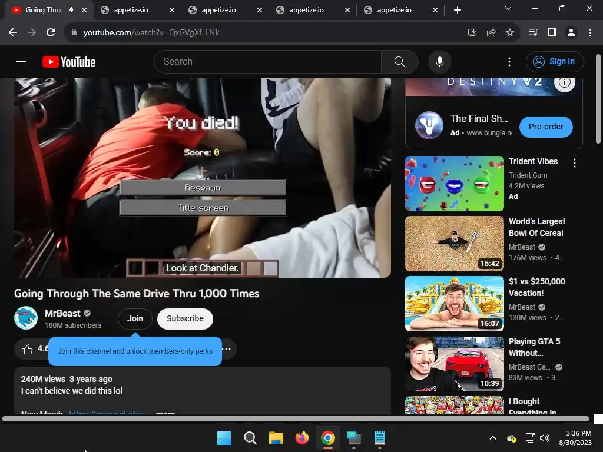Switch to the first appetize.io tab
Viewport: 603px width, 452px height.
(131, 10)
